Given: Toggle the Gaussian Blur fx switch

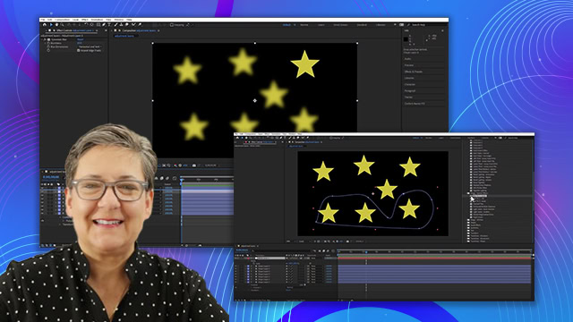Looking at the screenshot, I should click(x=46, y=39).
